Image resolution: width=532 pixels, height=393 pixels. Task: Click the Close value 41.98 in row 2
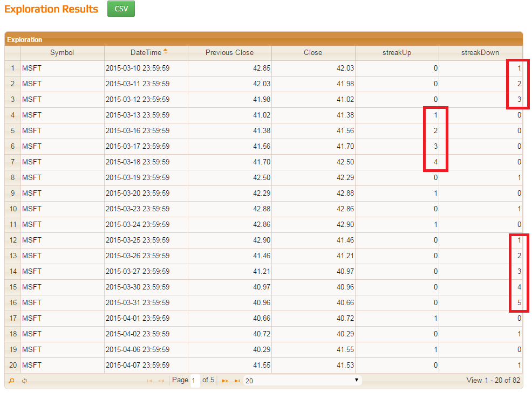pos(345,84)
